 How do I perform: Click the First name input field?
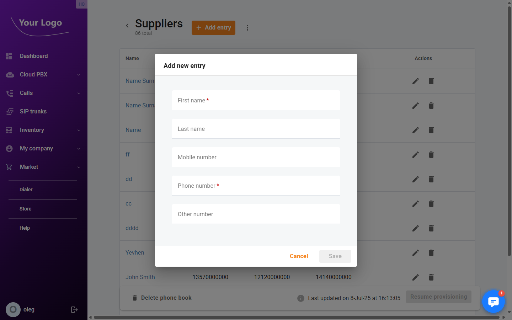pyautogui.click(x=256, y=100)
